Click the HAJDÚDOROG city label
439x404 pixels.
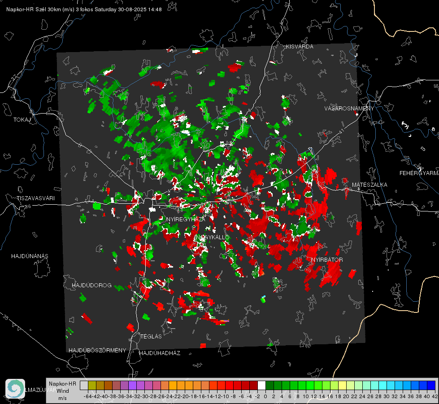91,285
